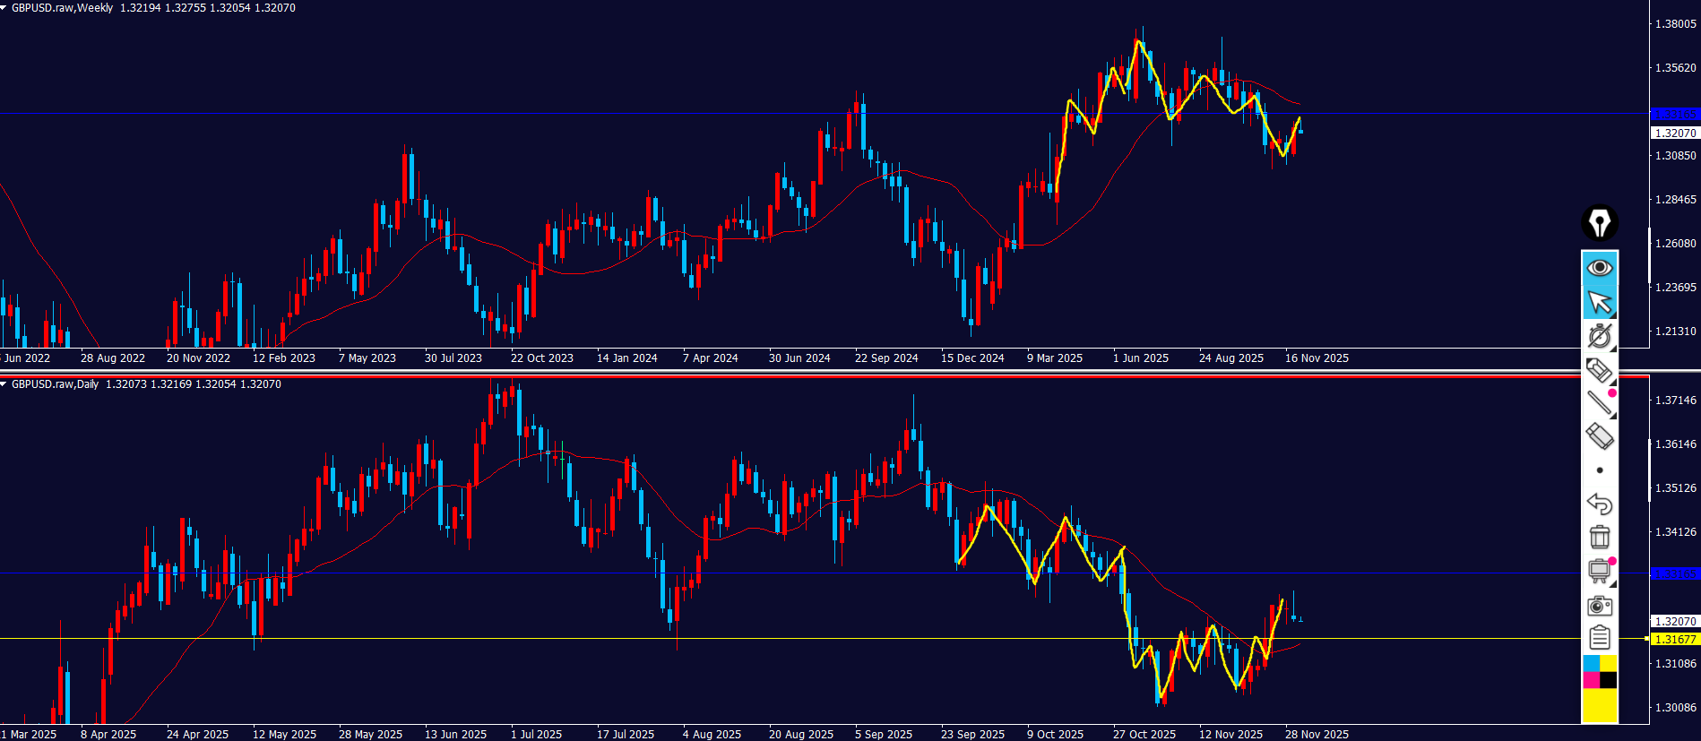Click the yellow 1.31677 price level label
The height and width of the screenshot is (741, 1701).
[1674, 639]
